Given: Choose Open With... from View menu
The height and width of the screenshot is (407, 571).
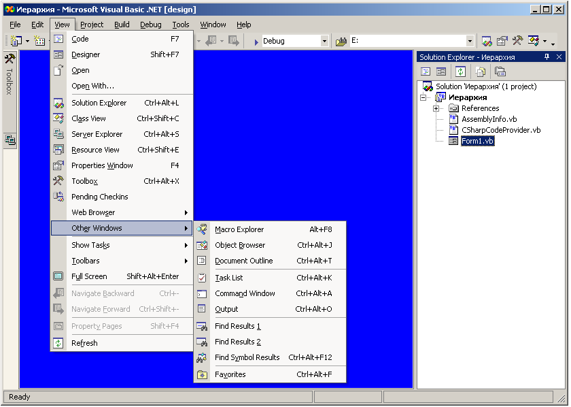Looking at the screenshot, I should 122,86.
